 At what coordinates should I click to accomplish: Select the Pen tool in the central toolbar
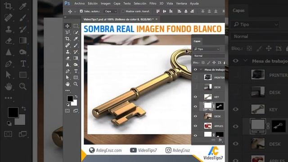67,71
